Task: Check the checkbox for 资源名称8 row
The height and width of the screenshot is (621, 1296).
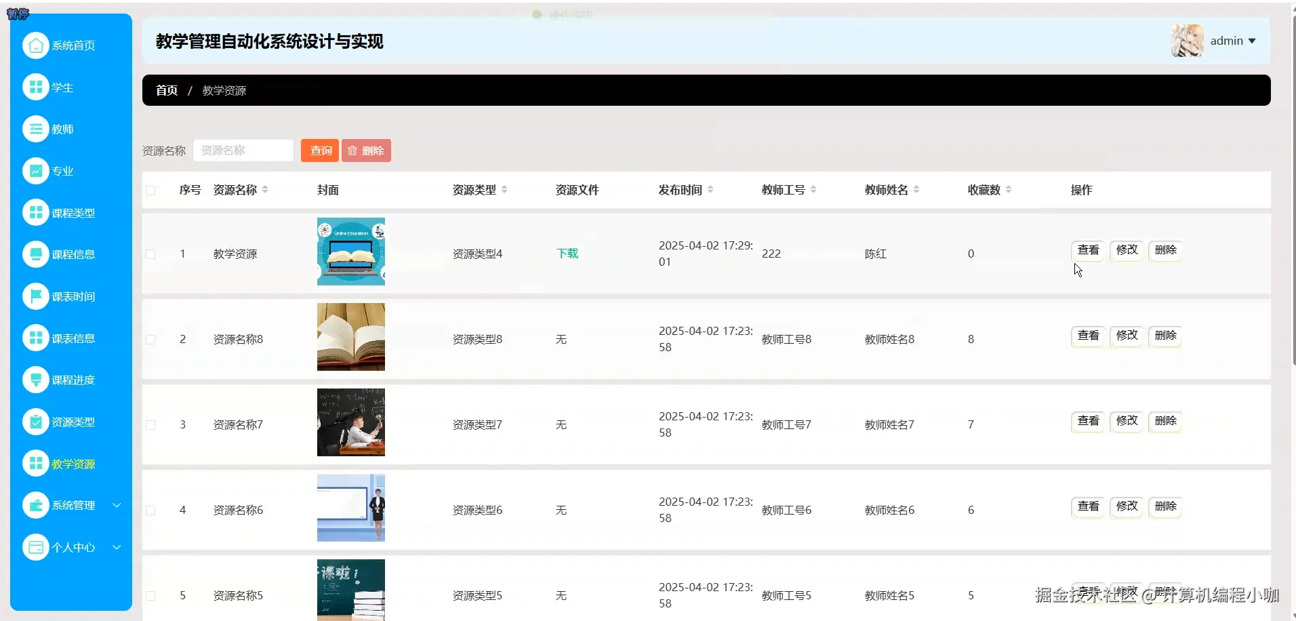Action: (x=150, y=340)
